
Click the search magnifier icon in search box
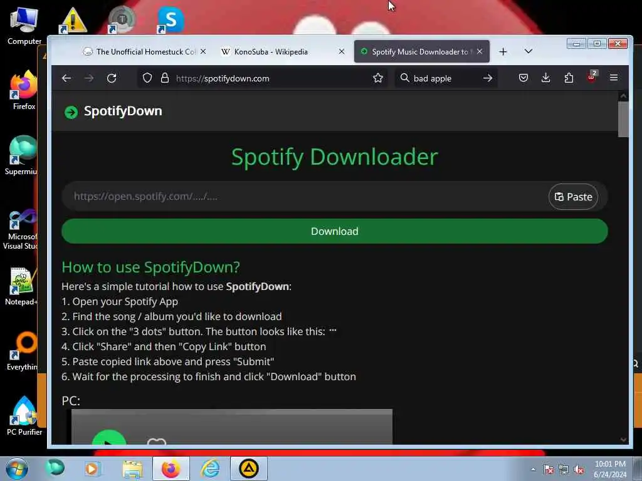coord(404,78)
